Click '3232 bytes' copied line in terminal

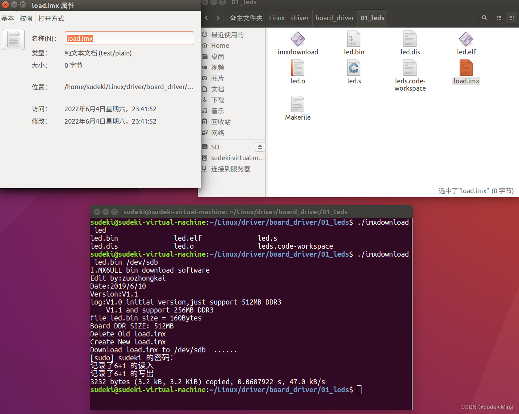pos(208,382)
